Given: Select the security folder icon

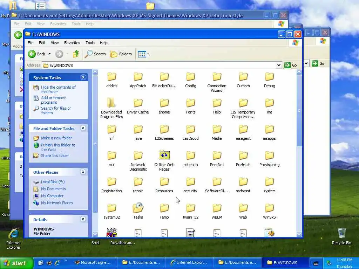Looking at the screenshot, I should (x=190, y=182).
